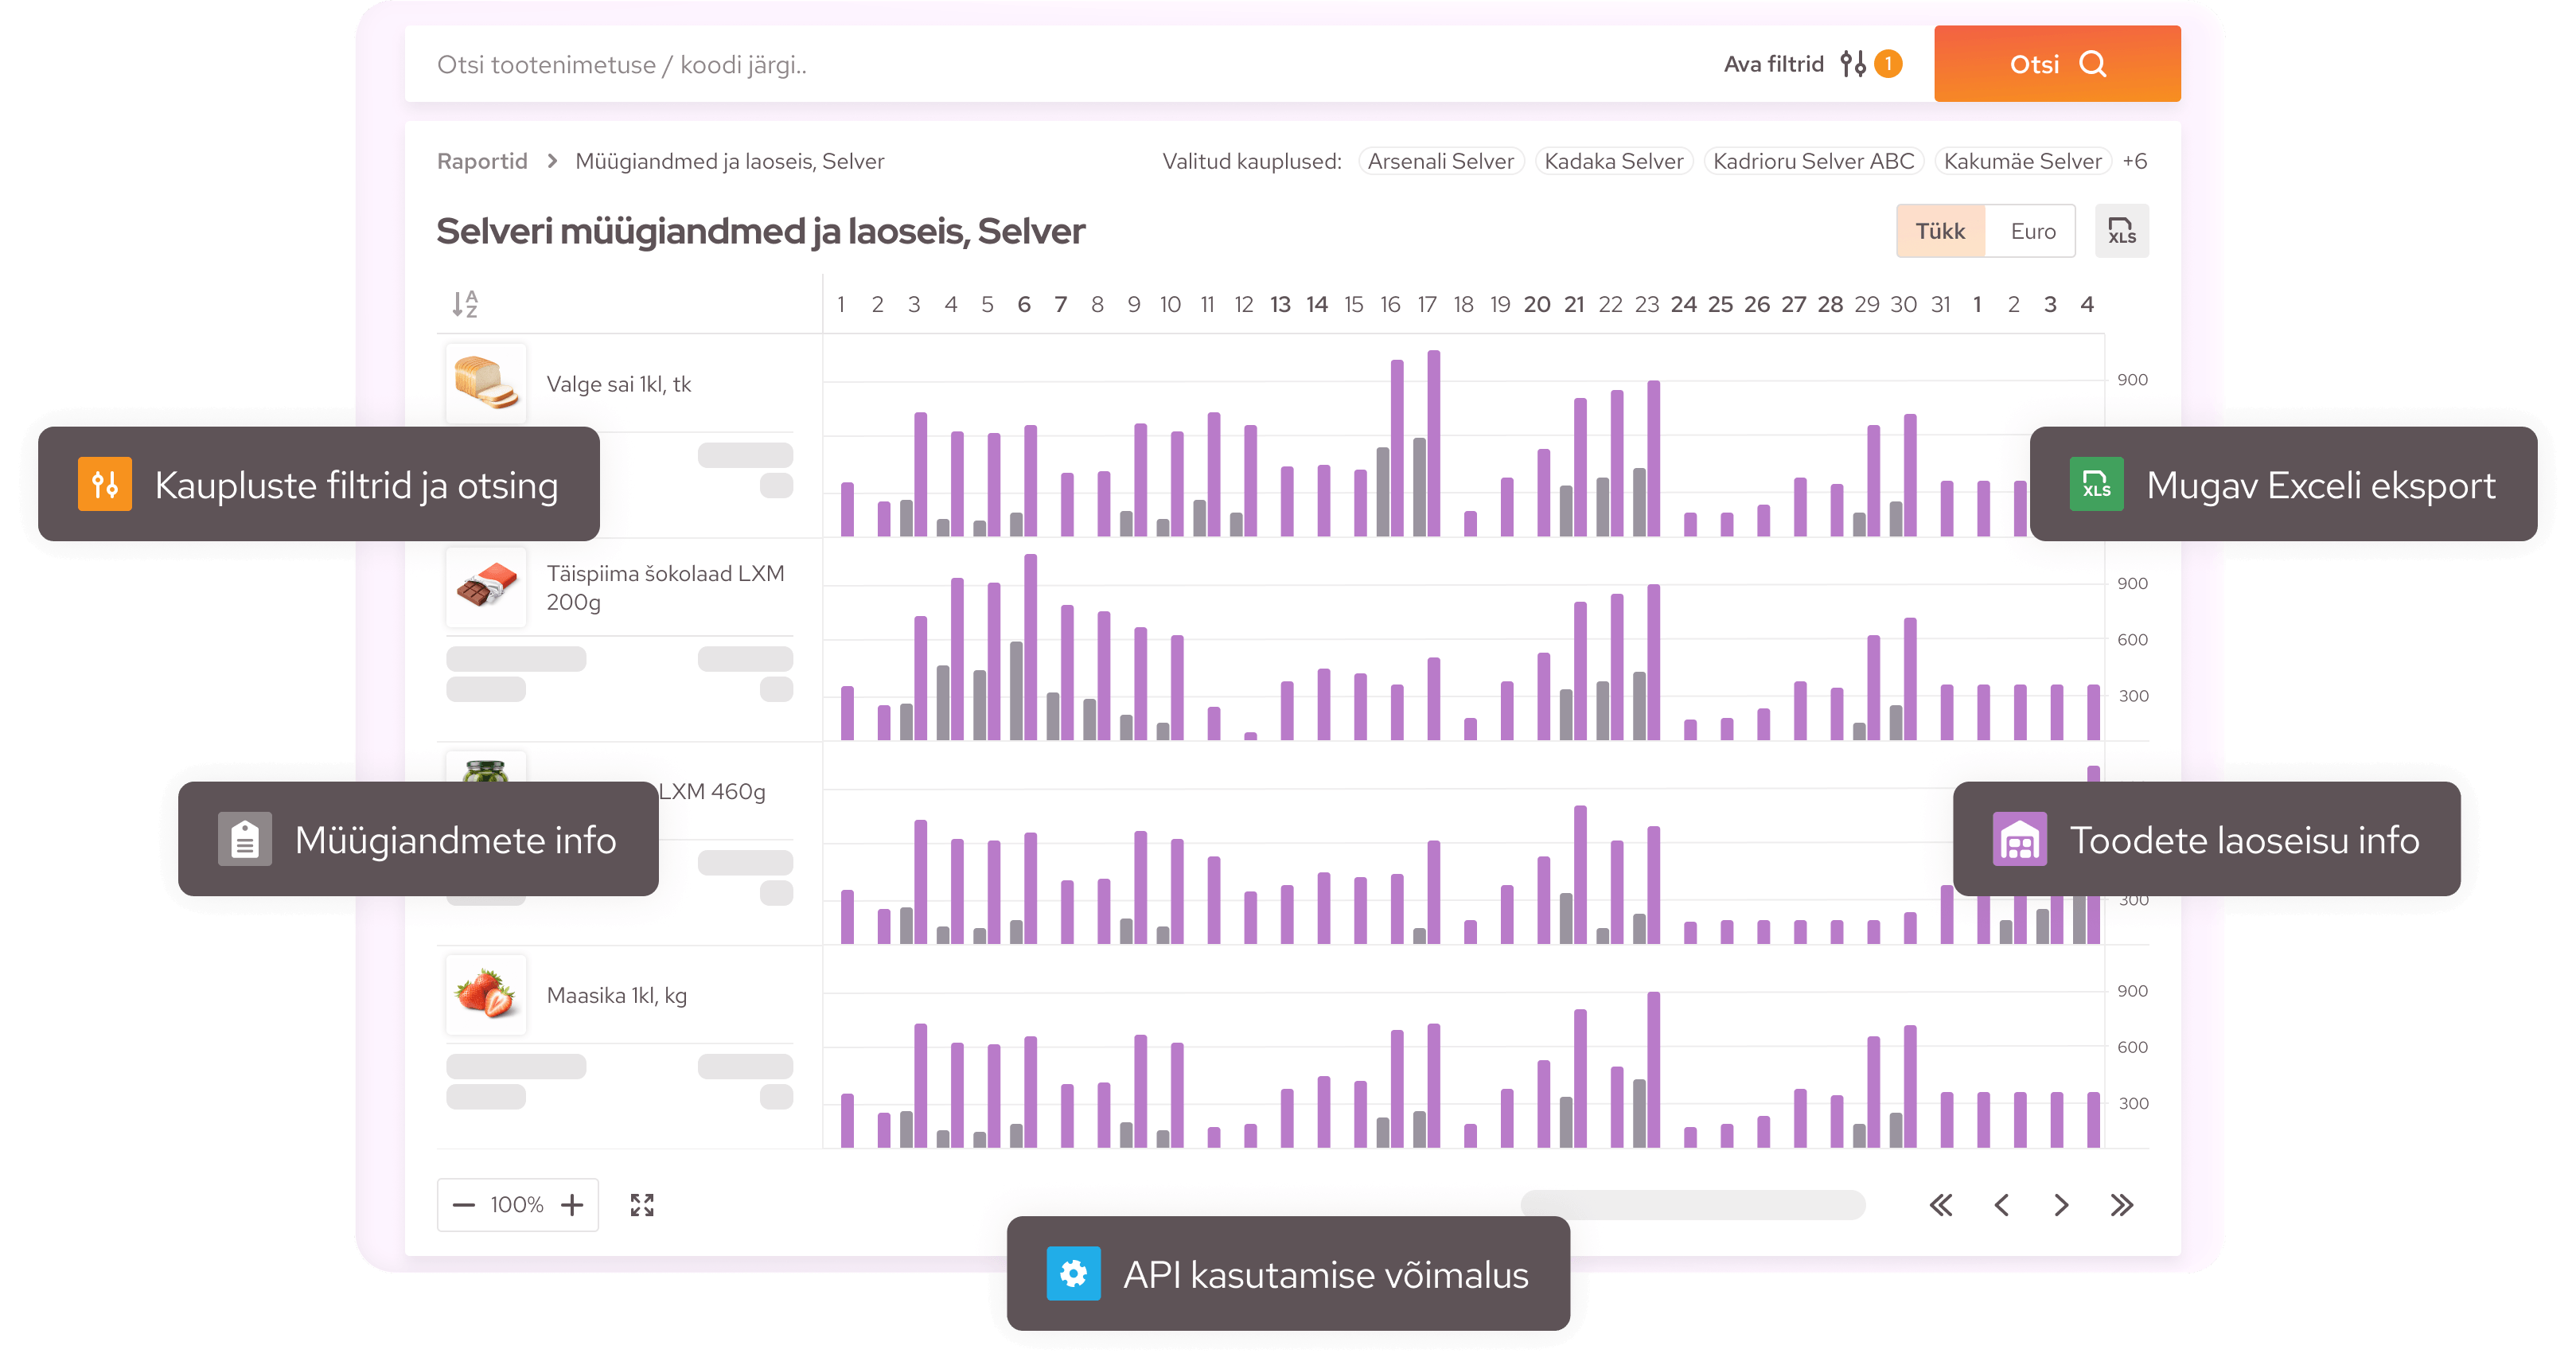Open the Täispiima šokolaad chocolate thumbnail
Image resolution: width=2576 pixels, height=1369 pixels.
point(486,587)
